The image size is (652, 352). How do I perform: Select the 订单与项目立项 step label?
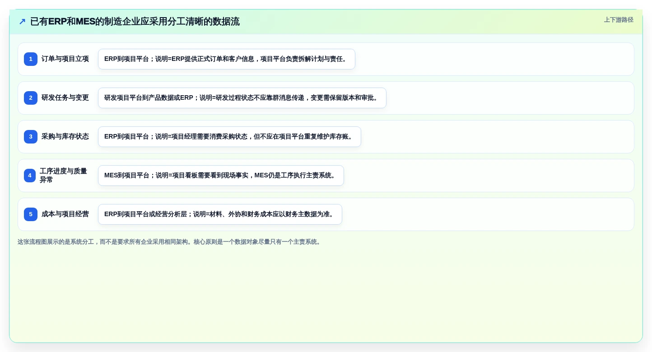(x=65, y=59)
